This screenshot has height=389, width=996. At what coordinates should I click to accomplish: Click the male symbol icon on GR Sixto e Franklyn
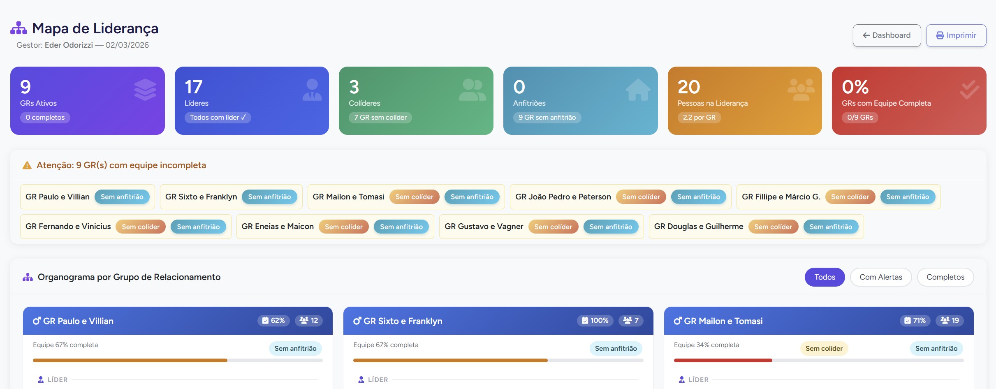coord(357,321)
